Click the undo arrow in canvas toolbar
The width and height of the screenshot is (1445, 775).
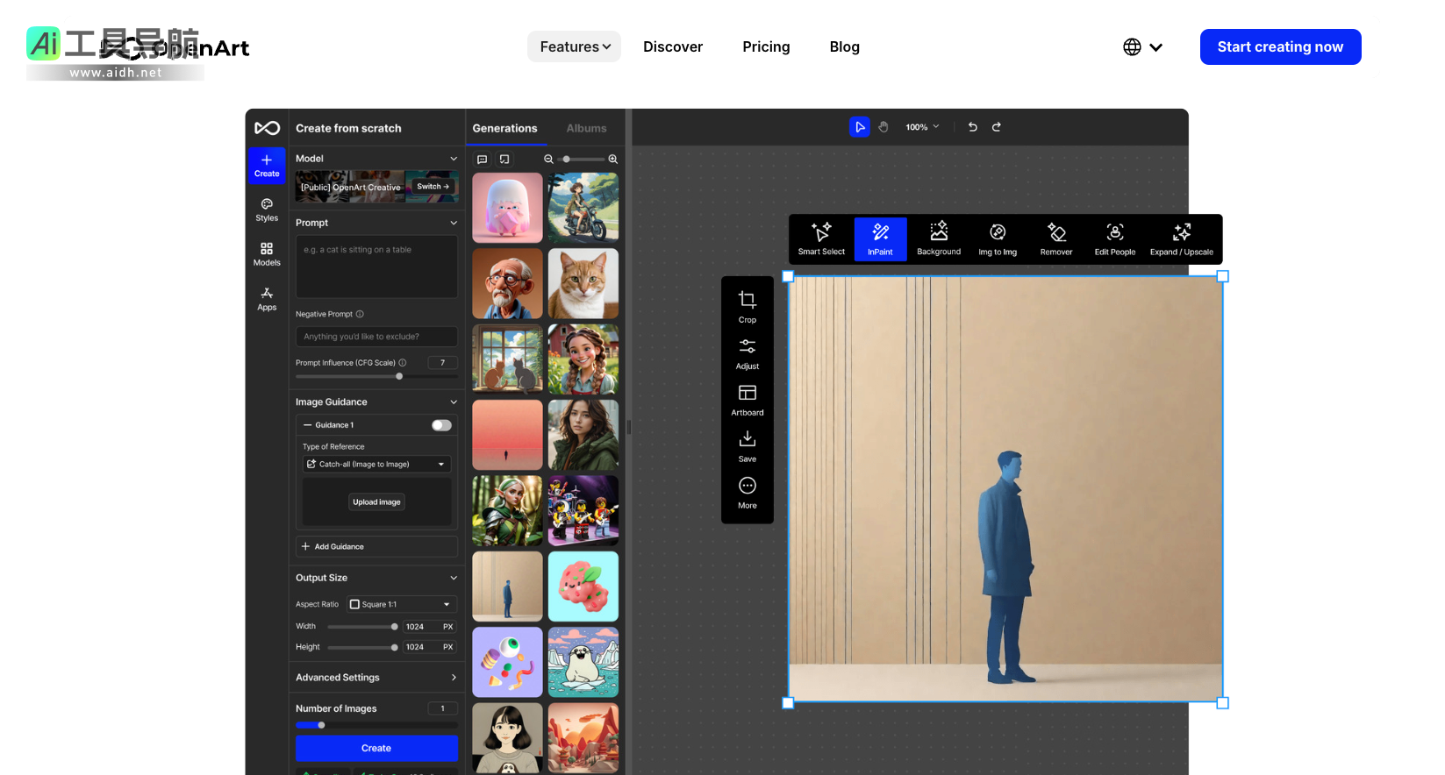tap(972, 127)
